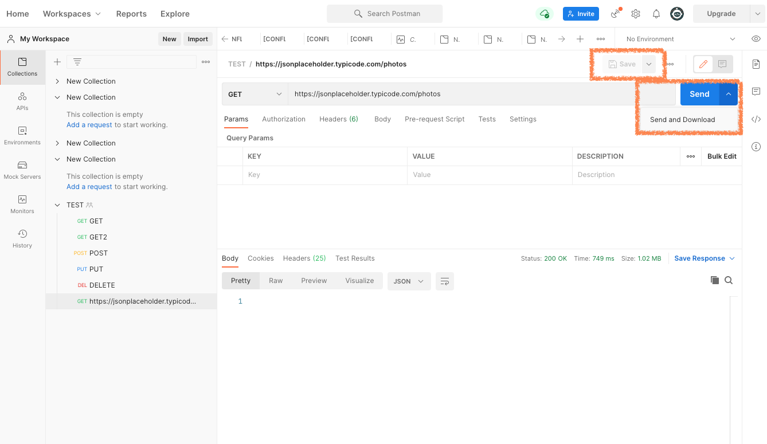Open tab bar more options ellipsis
The image size is (767, 444).
[601, 39]
